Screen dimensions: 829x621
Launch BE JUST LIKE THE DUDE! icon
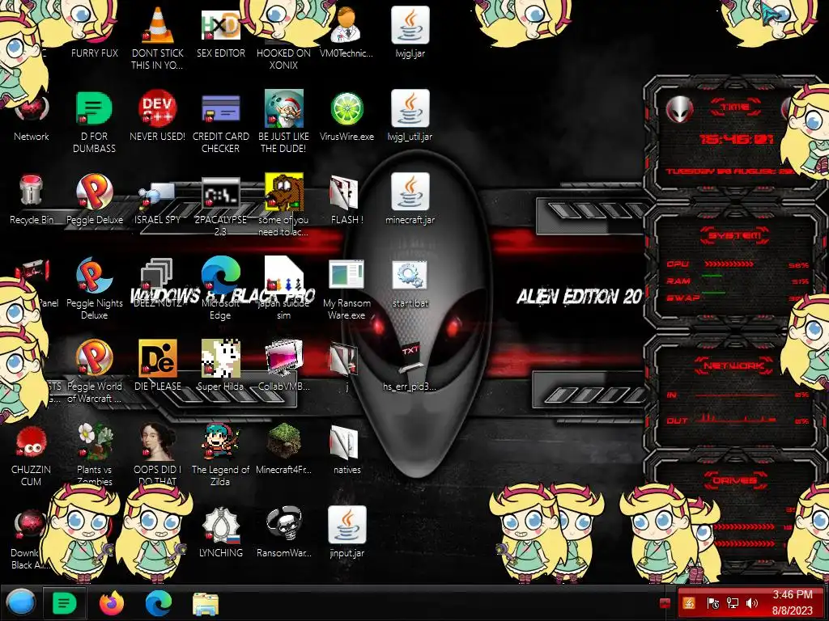point(284,109)
